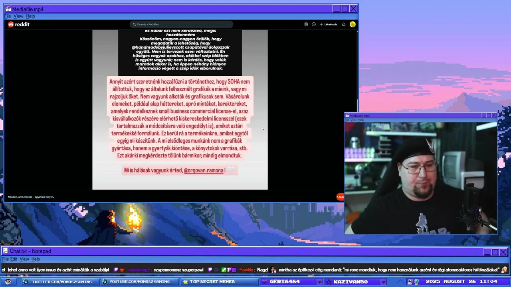Open File menu in Mediafile.mp4 window
Screen dimensions: 511x287
pyautogui.click(x=8, y=16)
